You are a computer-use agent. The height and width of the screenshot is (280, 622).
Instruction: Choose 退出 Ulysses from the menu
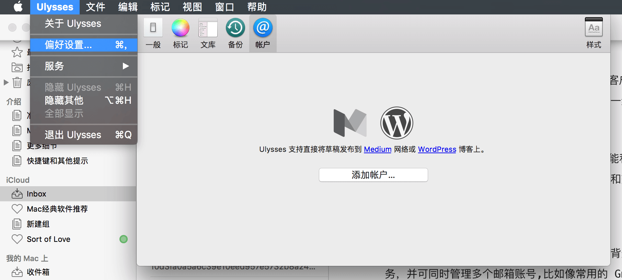tap(84, 135)
